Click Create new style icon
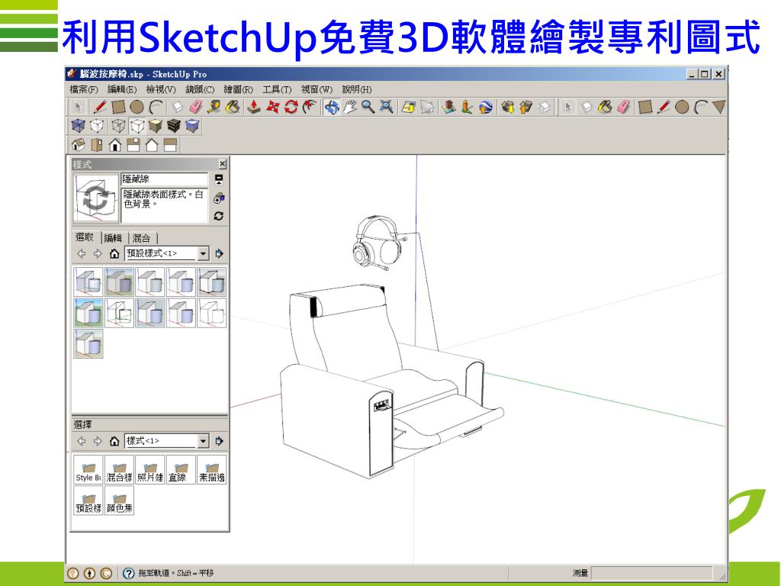Image resolution: width=781 pixels, height=586 pixels. (219, 198)
